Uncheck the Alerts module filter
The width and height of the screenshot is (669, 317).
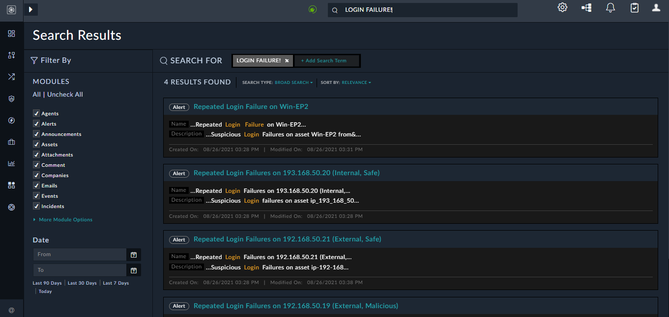(x=36, y=124)
